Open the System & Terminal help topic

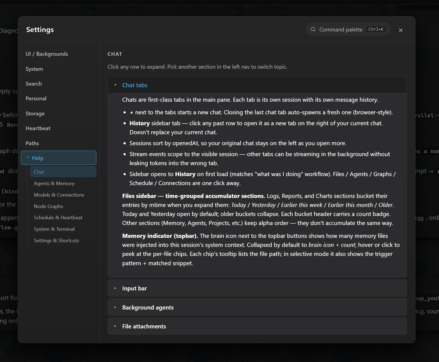54,229
